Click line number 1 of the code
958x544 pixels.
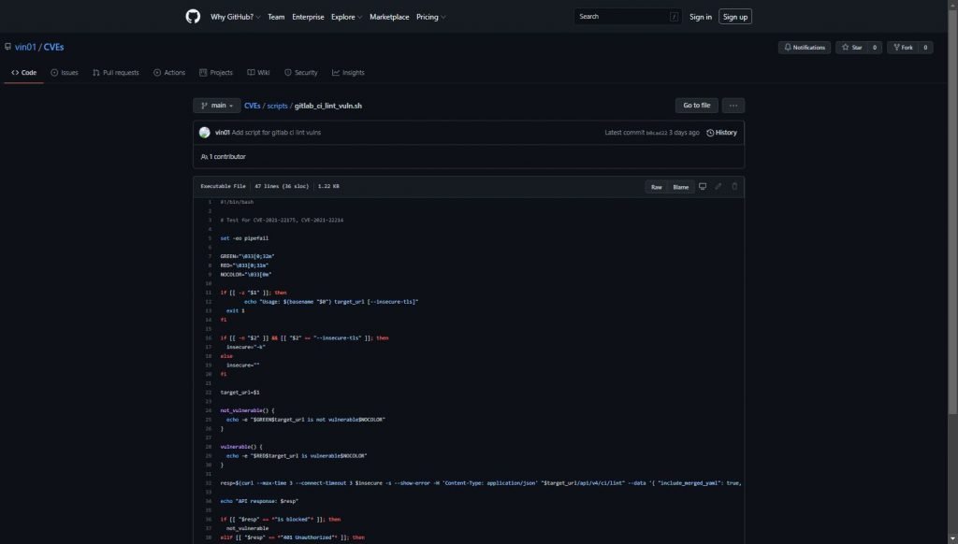210,202
